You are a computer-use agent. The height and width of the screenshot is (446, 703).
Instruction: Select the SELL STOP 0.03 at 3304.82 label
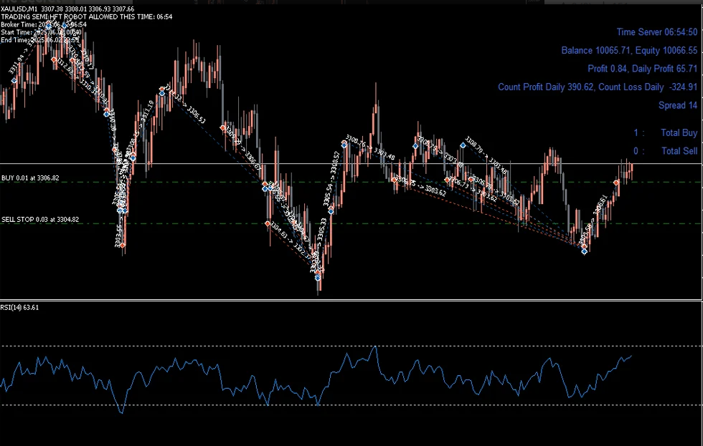pyautogui.click(x=40, y=220)
